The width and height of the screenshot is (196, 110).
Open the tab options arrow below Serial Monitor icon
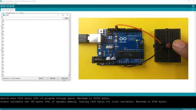193,9
